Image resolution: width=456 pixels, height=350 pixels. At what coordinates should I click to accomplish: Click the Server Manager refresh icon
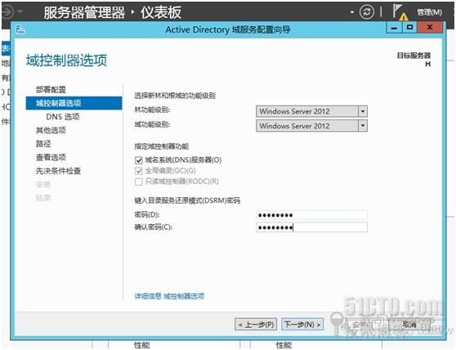[366, 12]
